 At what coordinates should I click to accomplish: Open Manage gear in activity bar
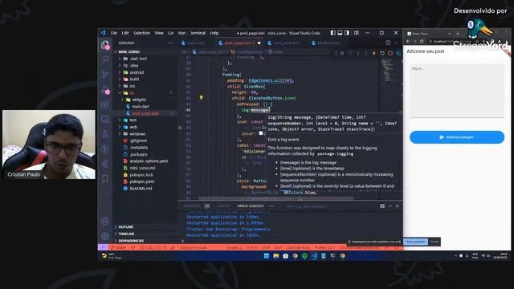coord(105,236)
